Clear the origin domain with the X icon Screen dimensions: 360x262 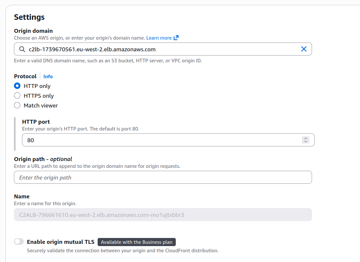304,49
